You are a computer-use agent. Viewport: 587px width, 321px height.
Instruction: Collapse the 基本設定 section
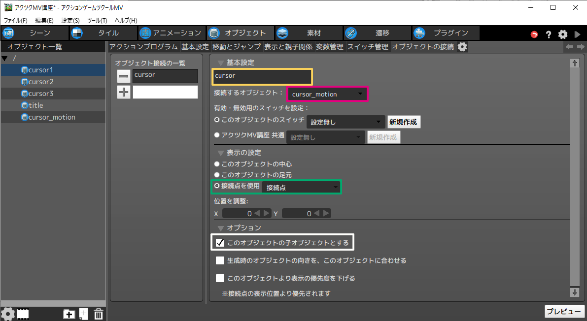point(220,63)
